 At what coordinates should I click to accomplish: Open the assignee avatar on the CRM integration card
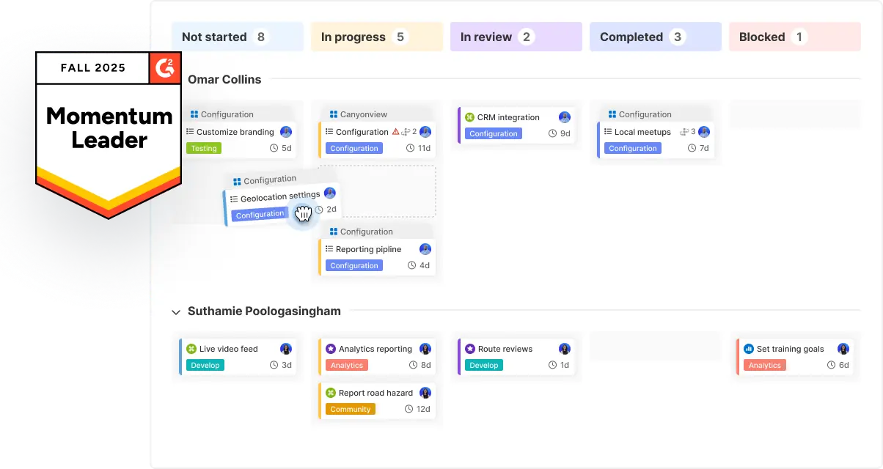pyautogui.click(x=565, y=117)
